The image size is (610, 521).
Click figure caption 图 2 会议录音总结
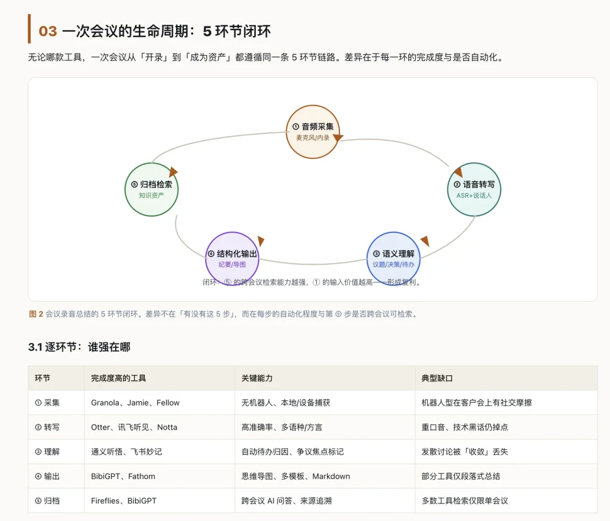pyautogui.click(x=224, y=314)
